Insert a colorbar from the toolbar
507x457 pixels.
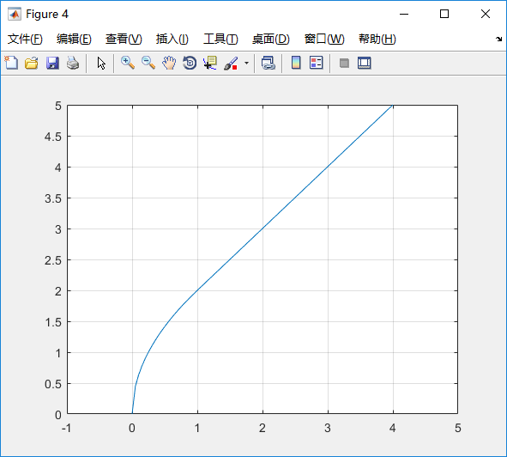pyautogui.click(x=296, y=63)
